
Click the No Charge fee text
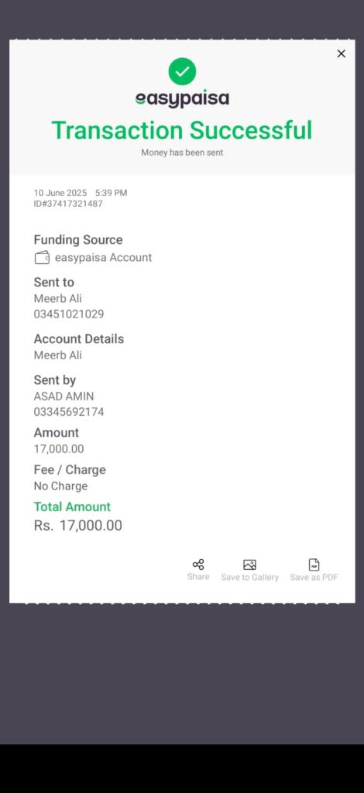60,486
